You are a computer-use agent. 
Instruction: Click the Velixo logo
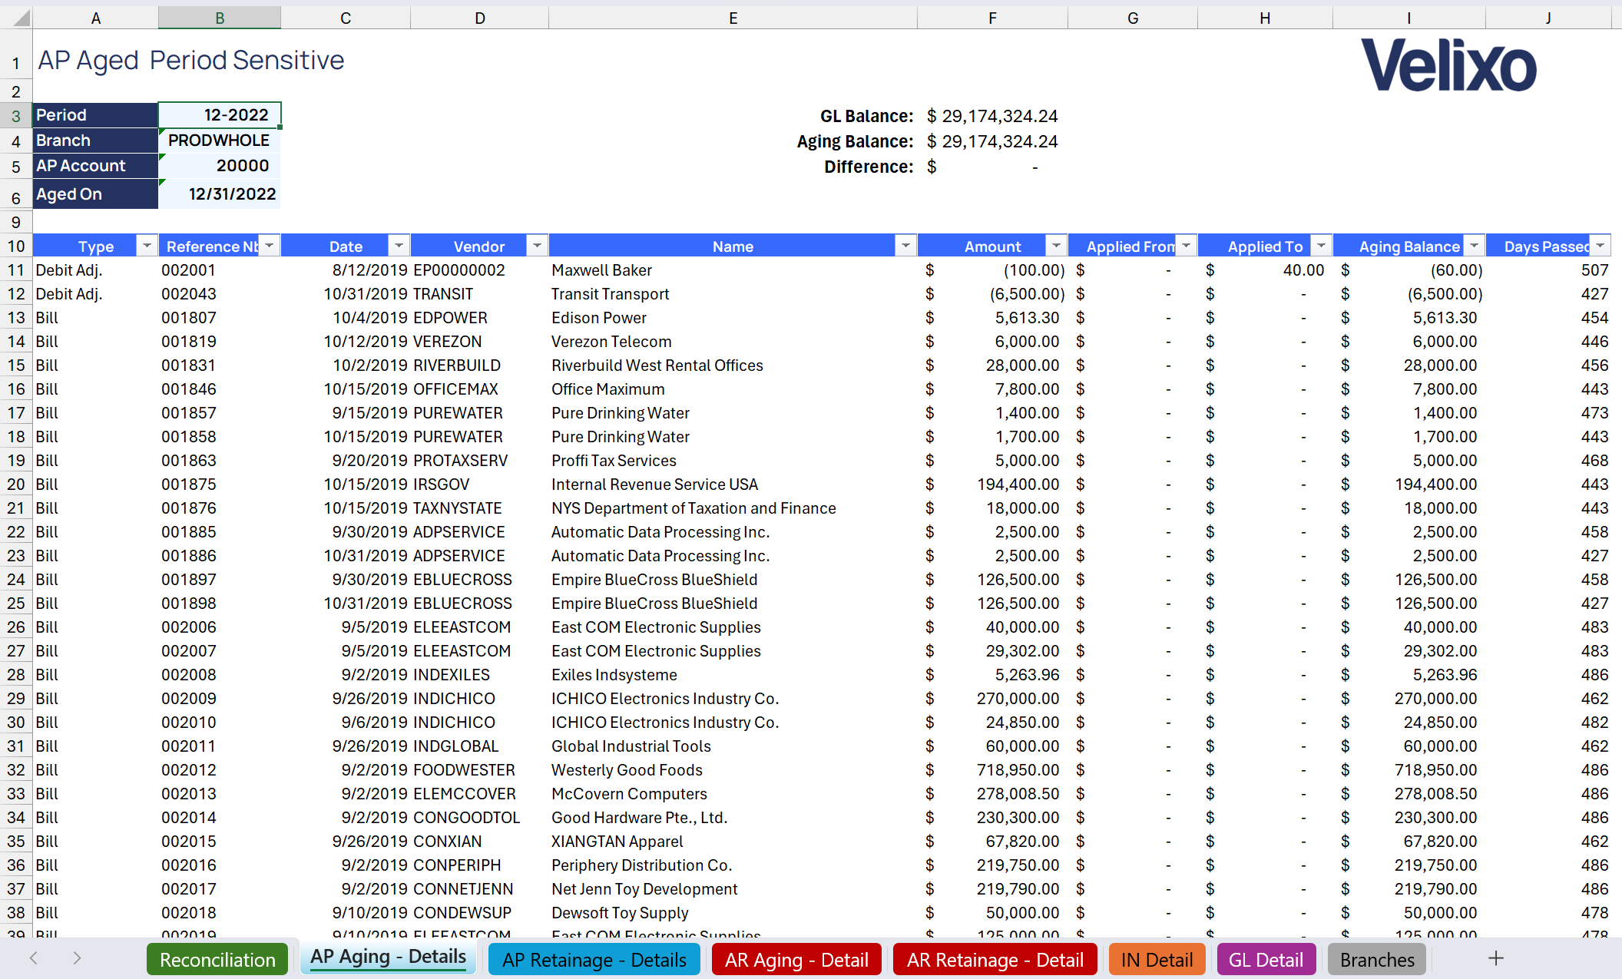(x=1448, y=65)
